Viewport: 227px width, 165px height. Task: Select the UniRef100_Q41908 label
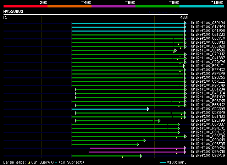point(208,31)
